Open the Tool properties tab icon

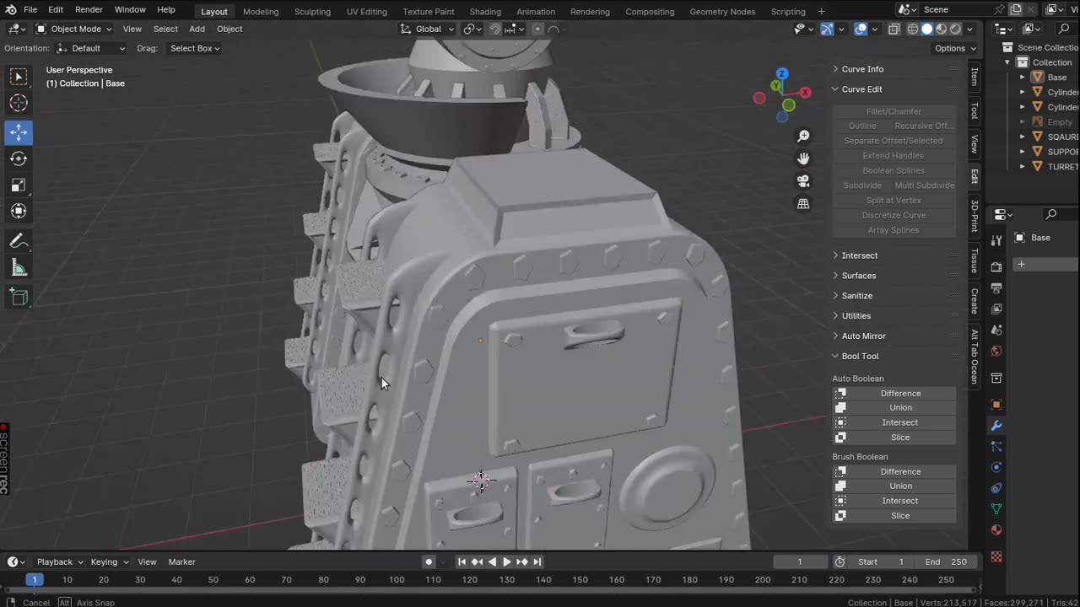[996, 241]
